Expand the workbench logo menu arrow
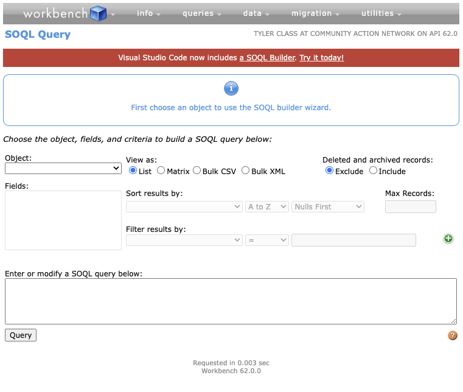This screenshot has width=463, height=392. point(113,14)
